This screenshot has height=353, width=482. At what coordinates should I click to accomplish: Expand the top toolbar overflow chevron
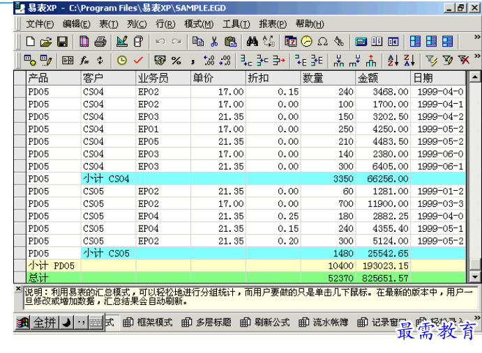point(477,37)
